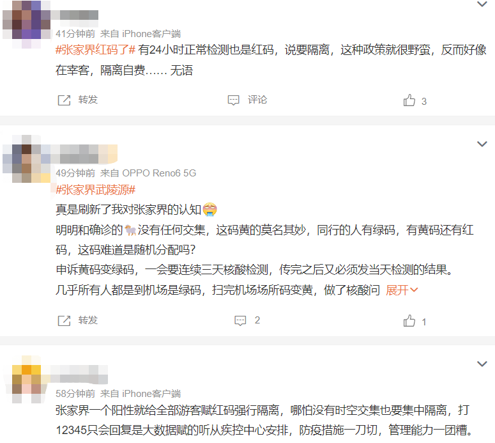The image size is (495, 443).
Task: Open the 2 comments on second post
Action: coord(247,320)
